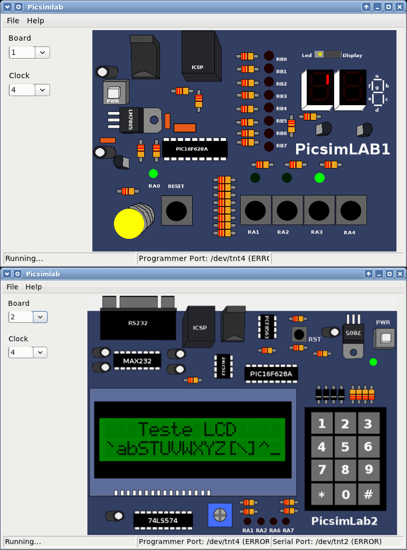Tap keypad key 1
This screenshot has width=407, height=550.
(322, 424)
